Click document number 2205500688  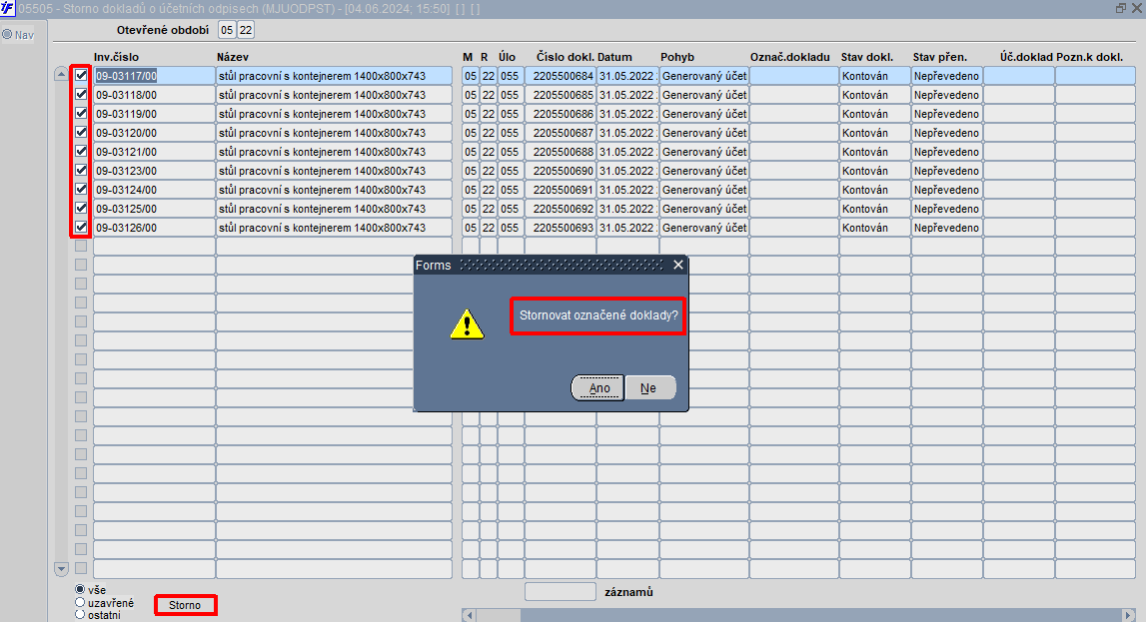[561, 152]
